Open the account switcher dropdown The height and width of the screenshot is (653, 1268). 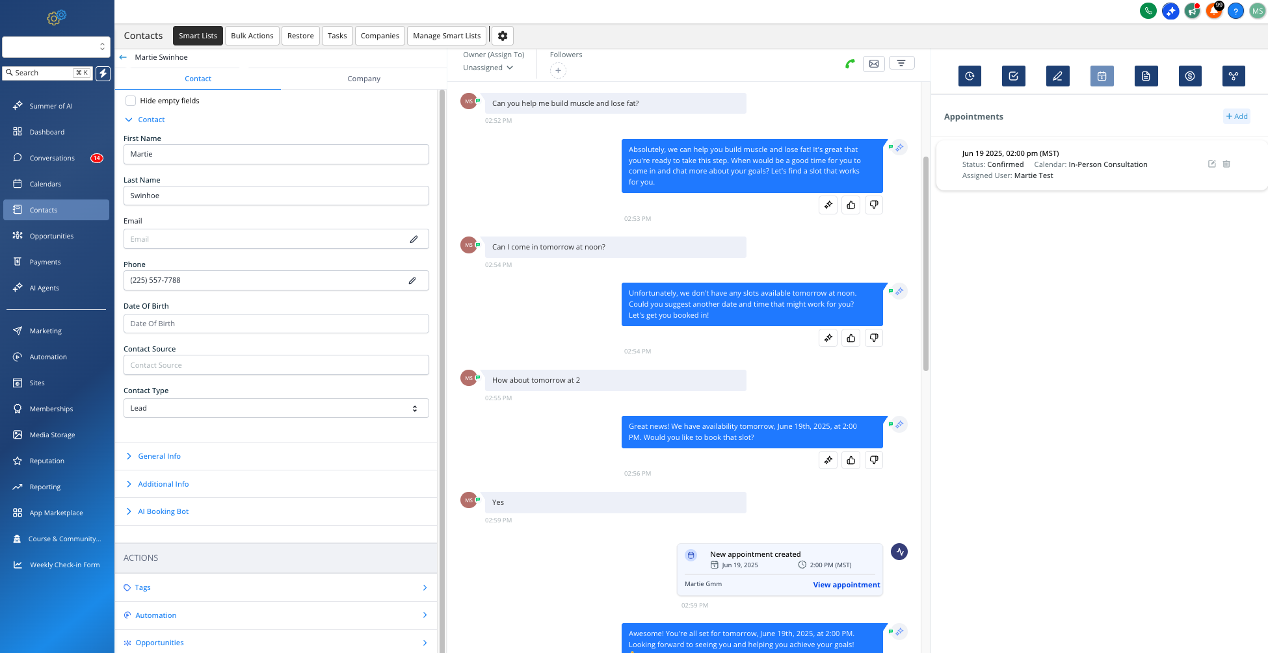coord(57,47)
